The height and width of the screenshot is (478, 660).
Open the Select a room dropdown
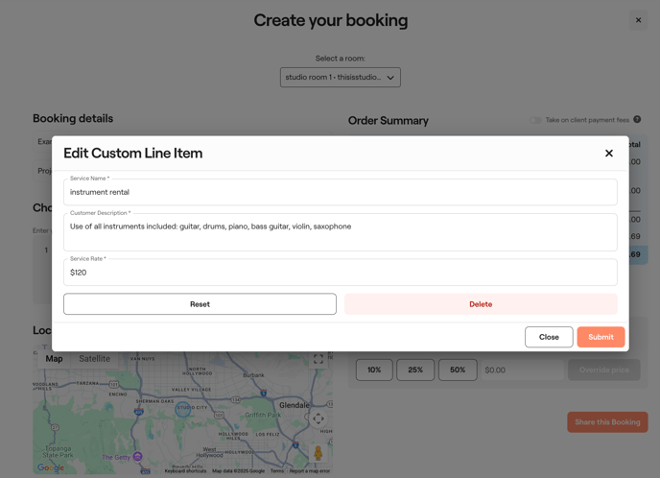[x=340, y=78]
